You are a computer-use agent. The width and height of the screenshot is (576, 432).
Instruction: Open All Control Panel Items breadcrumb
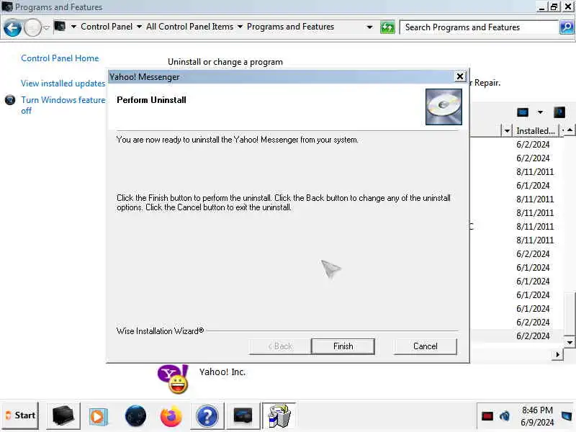click(x=189, y=27)
